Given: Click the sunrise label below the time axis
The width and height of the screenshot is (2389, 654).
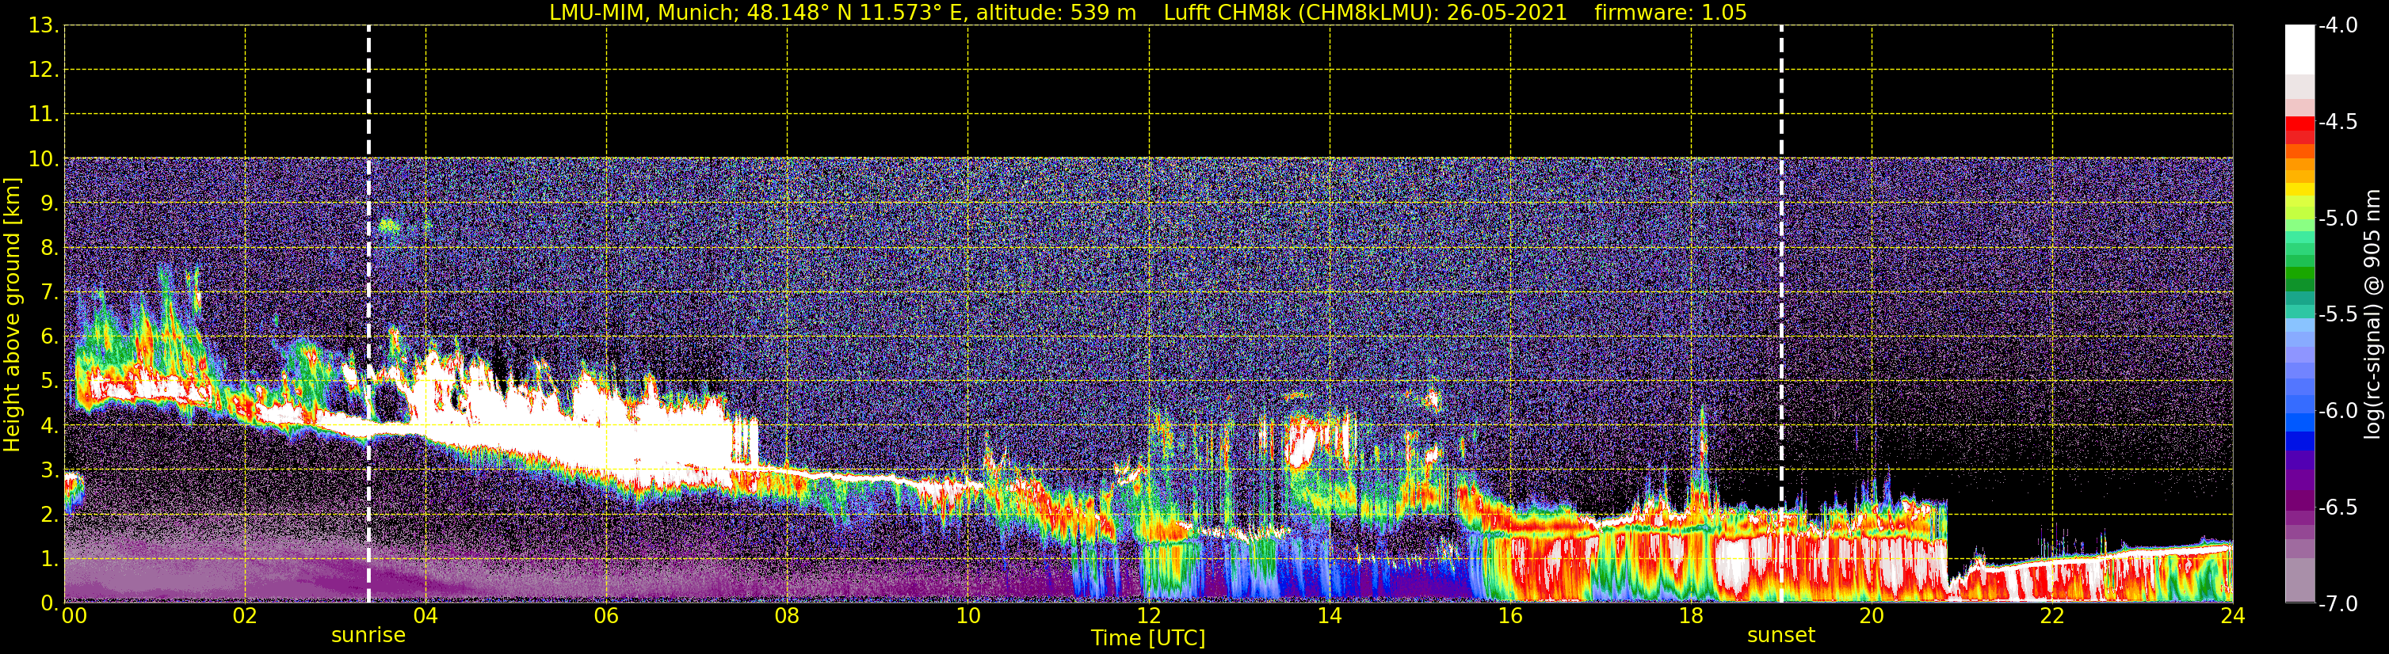Looking at the screenshot, I should pyautogui.click(x=368, y=636).
